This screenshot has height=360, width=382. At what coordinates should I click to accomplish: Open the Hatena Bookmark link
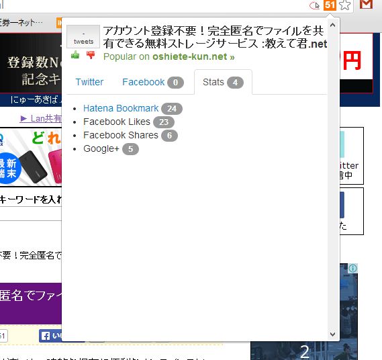(x=121, y=108)
